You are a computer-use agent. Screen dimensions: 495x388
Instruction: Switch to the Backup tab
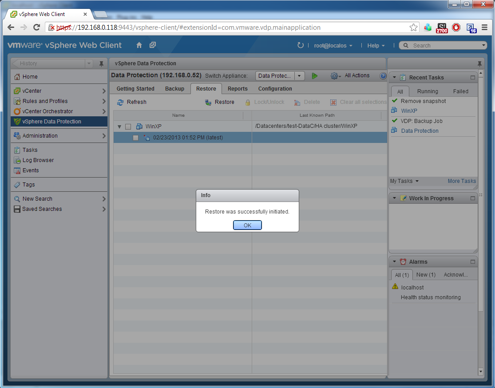(x=174, y=89)
